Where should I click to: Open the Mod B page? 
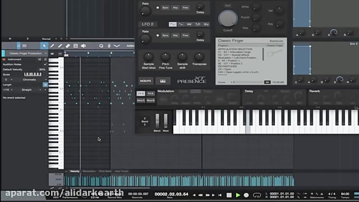151,100
